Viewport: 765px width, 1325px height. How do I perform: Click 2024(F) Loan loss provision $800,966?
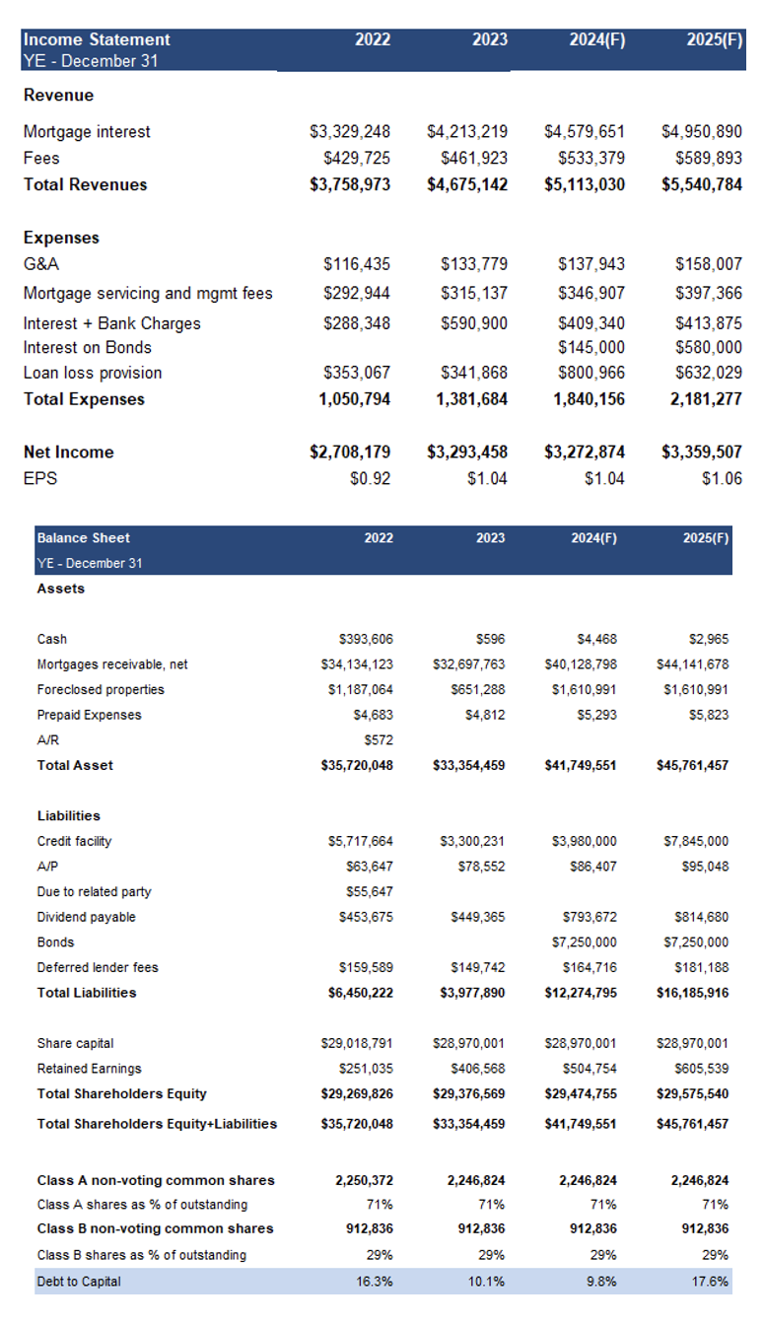point(591,374)
